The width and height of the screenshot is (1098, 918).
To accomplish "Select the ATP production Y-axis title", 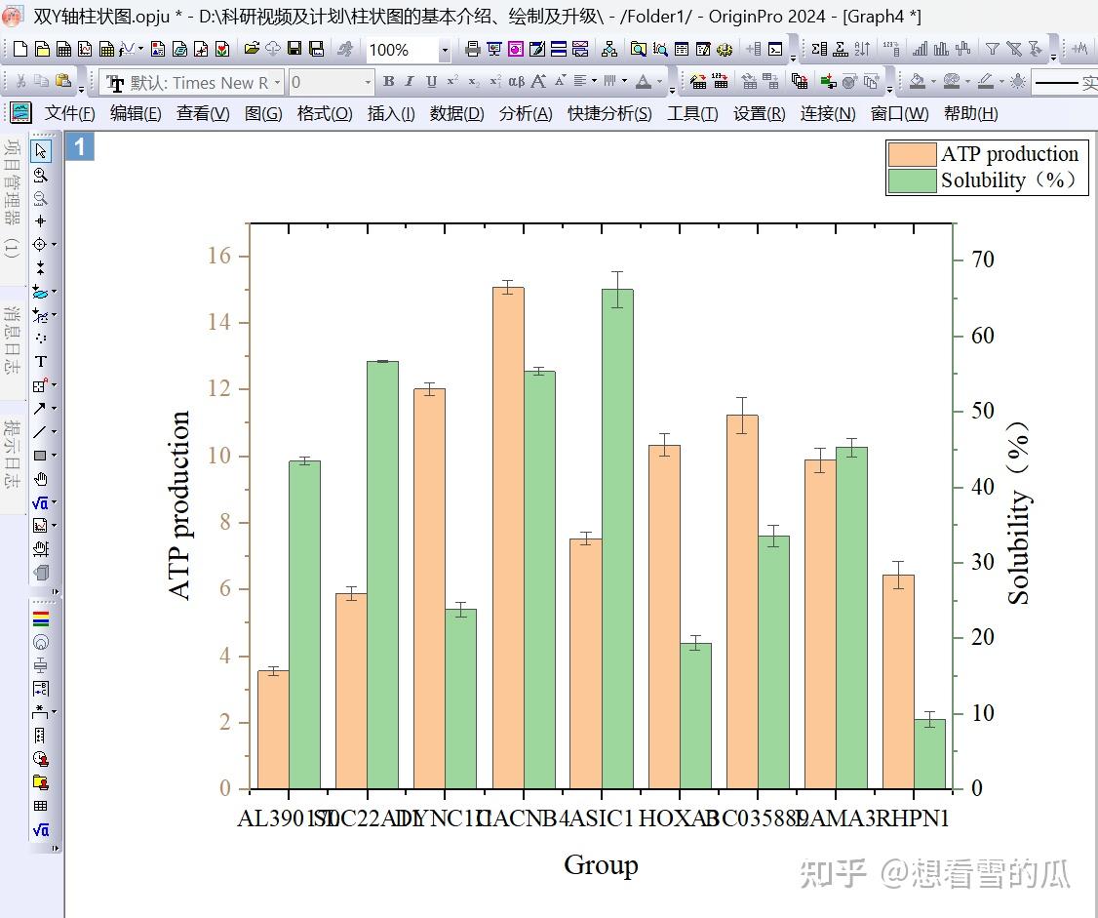I will pyautogui.click(x=179, y=505).
